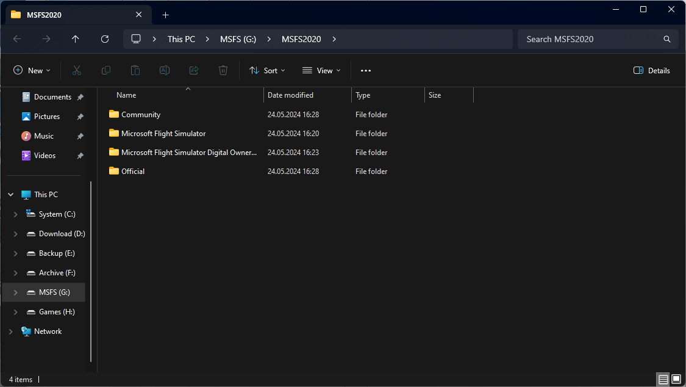Click the Share icon in toolbar
Image resolution: width=686 pixels, height=387 pixels.
194,71
